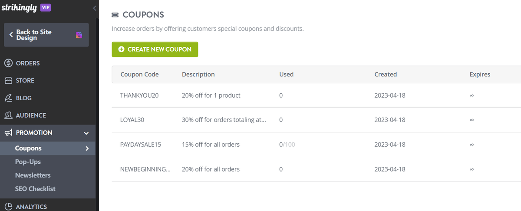
Task: Click '30% off for orders totaling' description
Action: pos(224,120)
